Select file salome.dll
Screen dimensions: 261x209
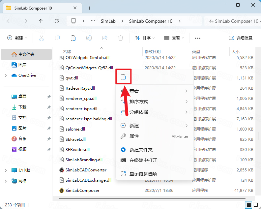[x=75, y=129]
